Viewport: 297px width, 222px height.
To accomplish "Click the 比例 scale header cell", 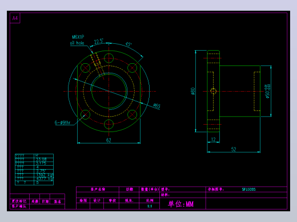I will click(150, 200).
